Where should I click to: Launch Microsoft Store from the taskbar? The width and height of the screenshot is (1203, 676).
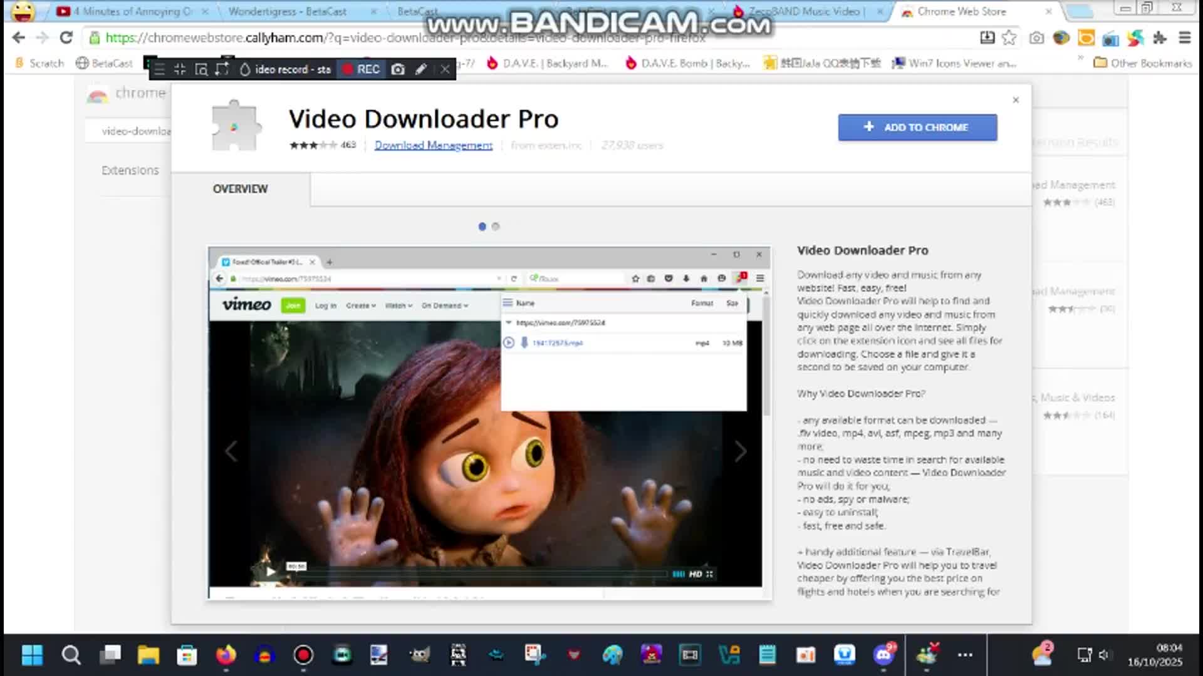[x=187, y=655]
